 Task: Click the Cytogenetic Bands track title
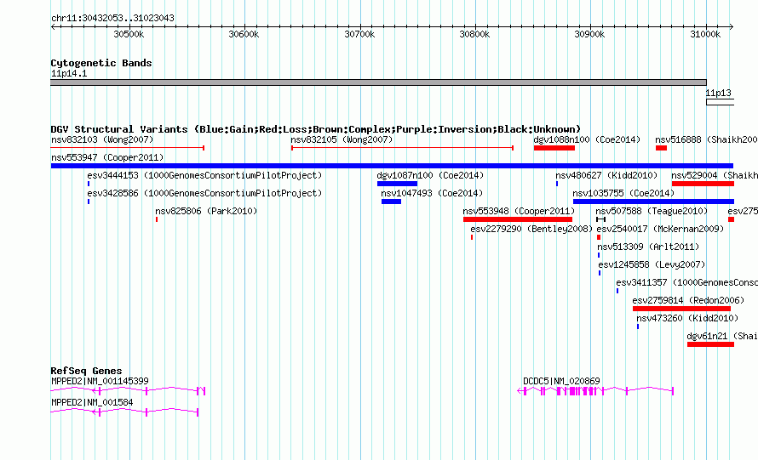[x=101, y=63]
